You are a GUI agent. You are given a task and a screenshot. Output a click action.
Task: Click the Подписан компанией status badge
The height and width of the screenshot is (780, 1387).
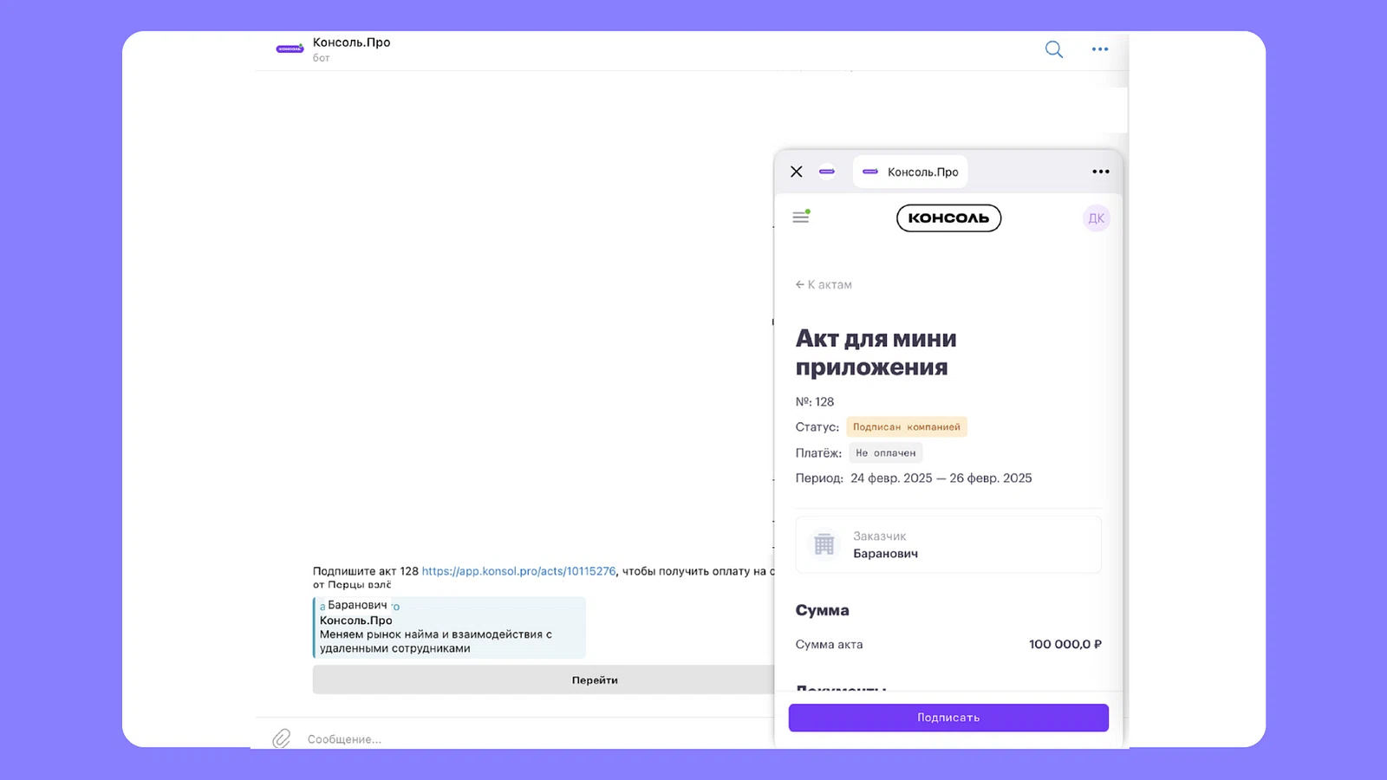(907, 427)
